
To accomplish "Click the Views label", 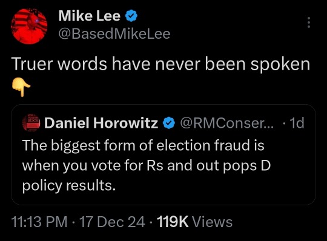I will [x=213, y=222].
